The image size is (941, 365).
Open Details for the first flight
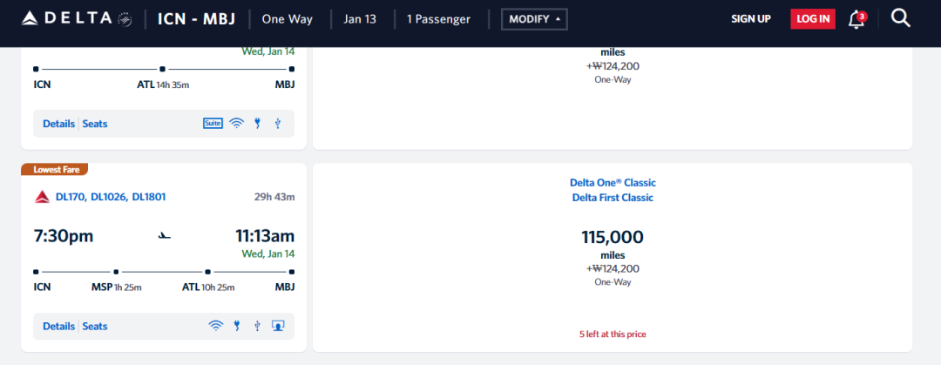click(x=58, y=124)
